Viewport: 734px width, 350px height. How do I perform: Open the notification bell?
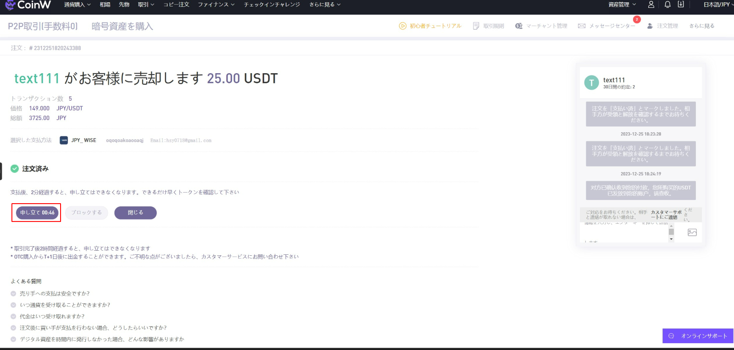(x=667, y=5)
